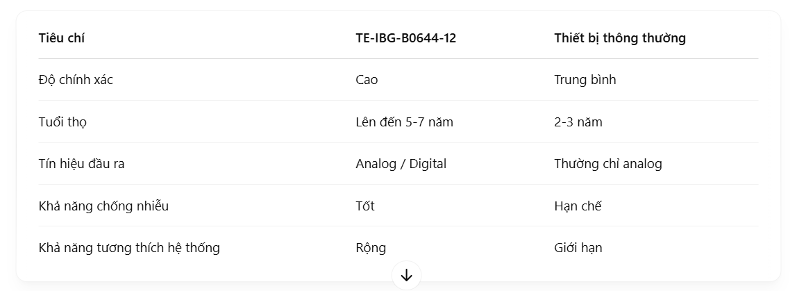Click the 'Lên đến 5-7 năm' cell
This screenshot has width=797, height=291.
coord(404,122)
